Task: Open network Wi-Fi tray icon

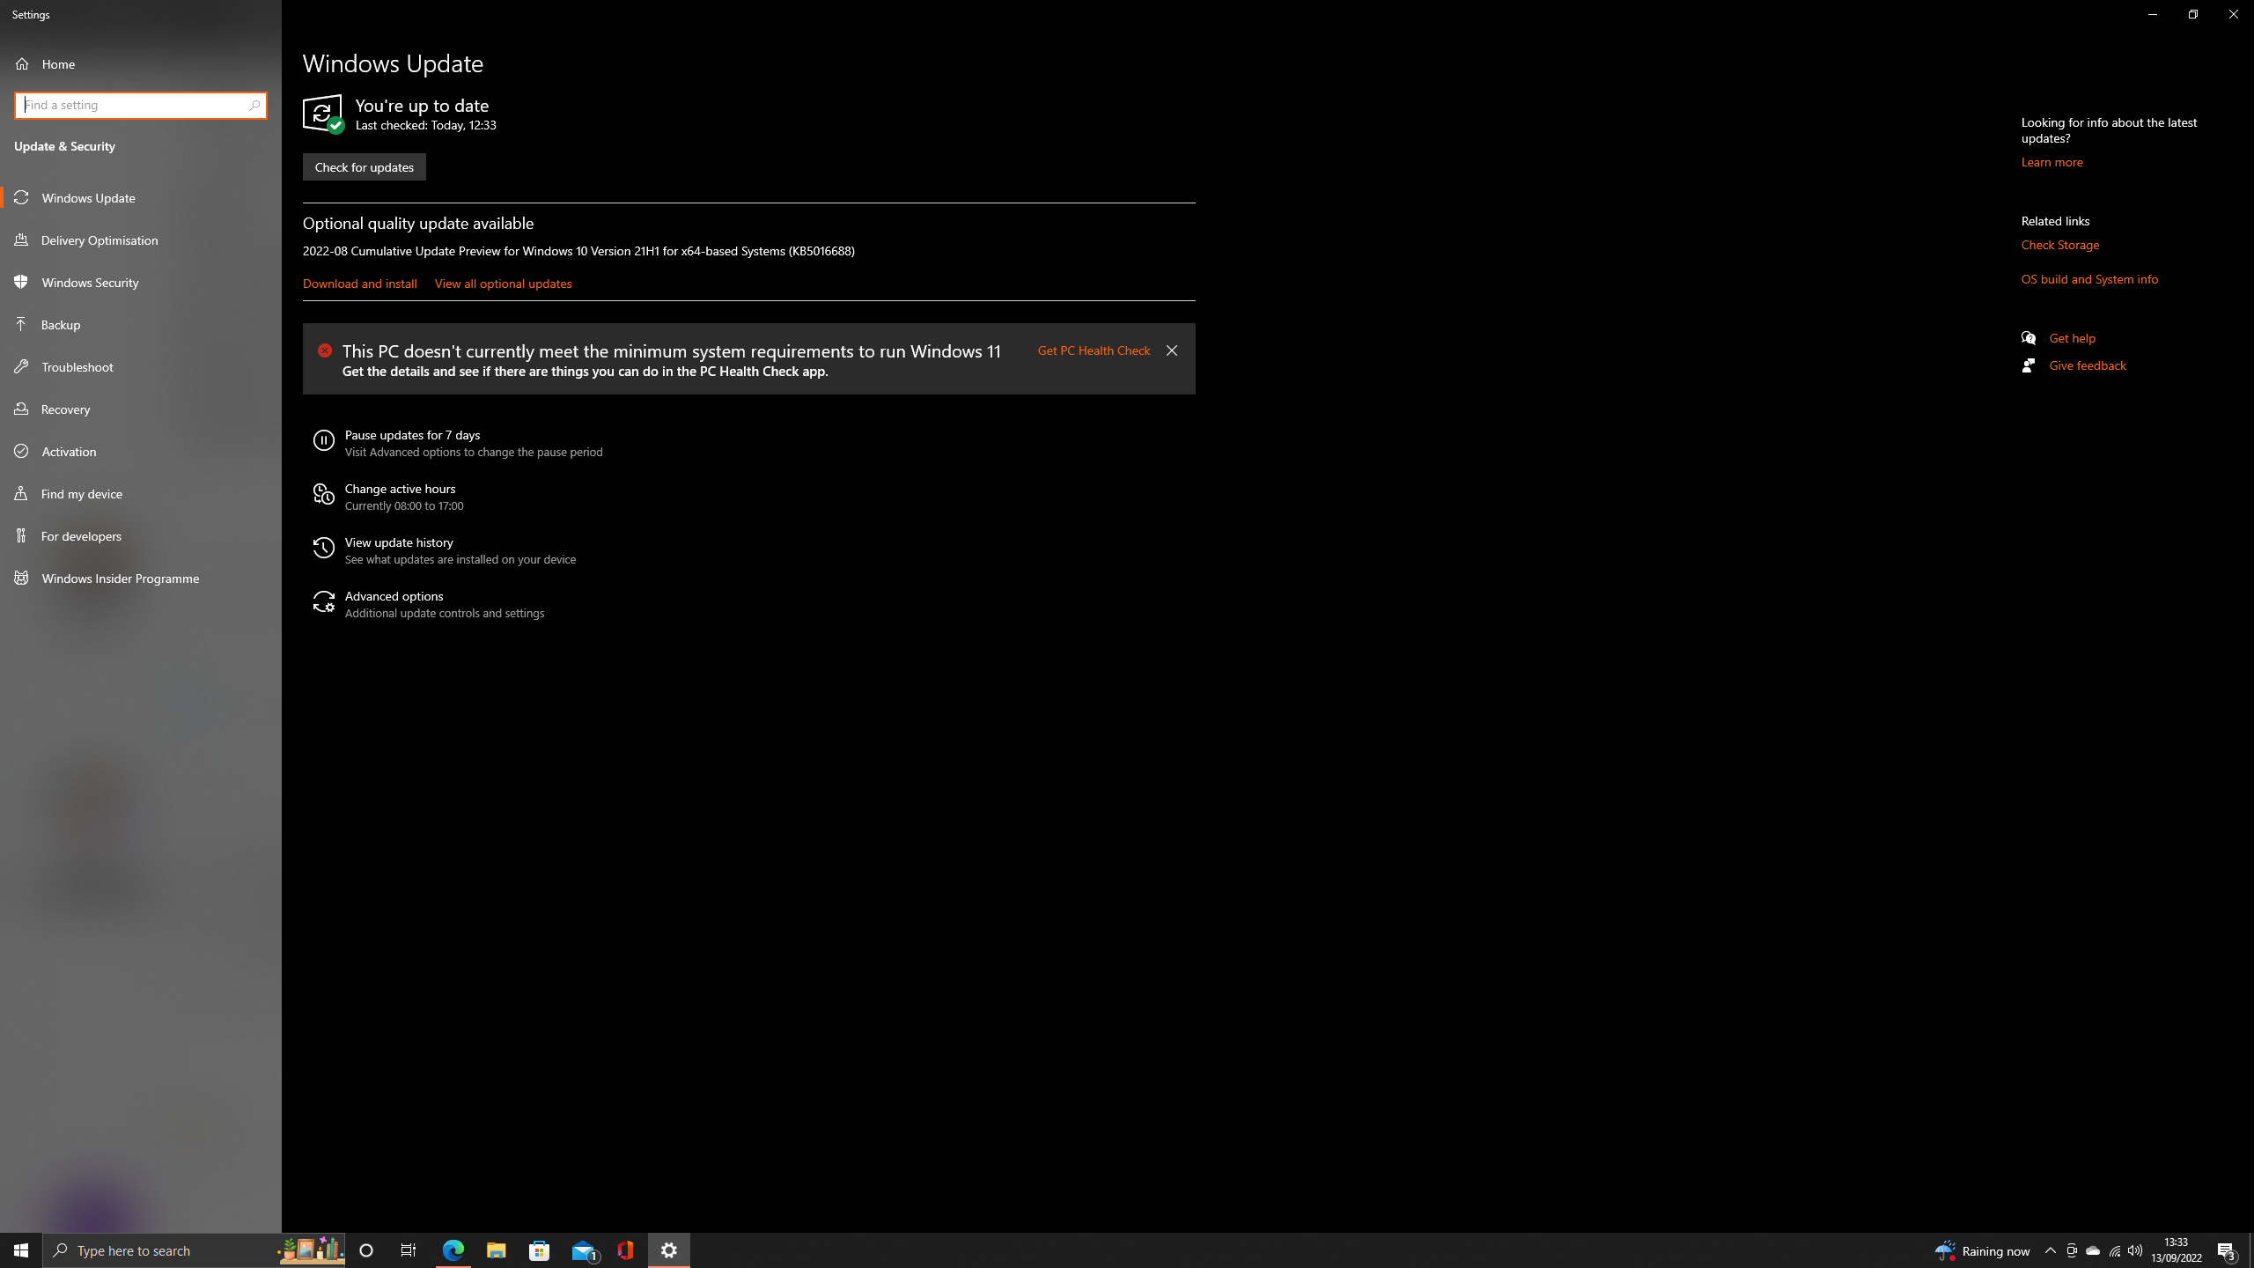Action: [2115, 1250]
